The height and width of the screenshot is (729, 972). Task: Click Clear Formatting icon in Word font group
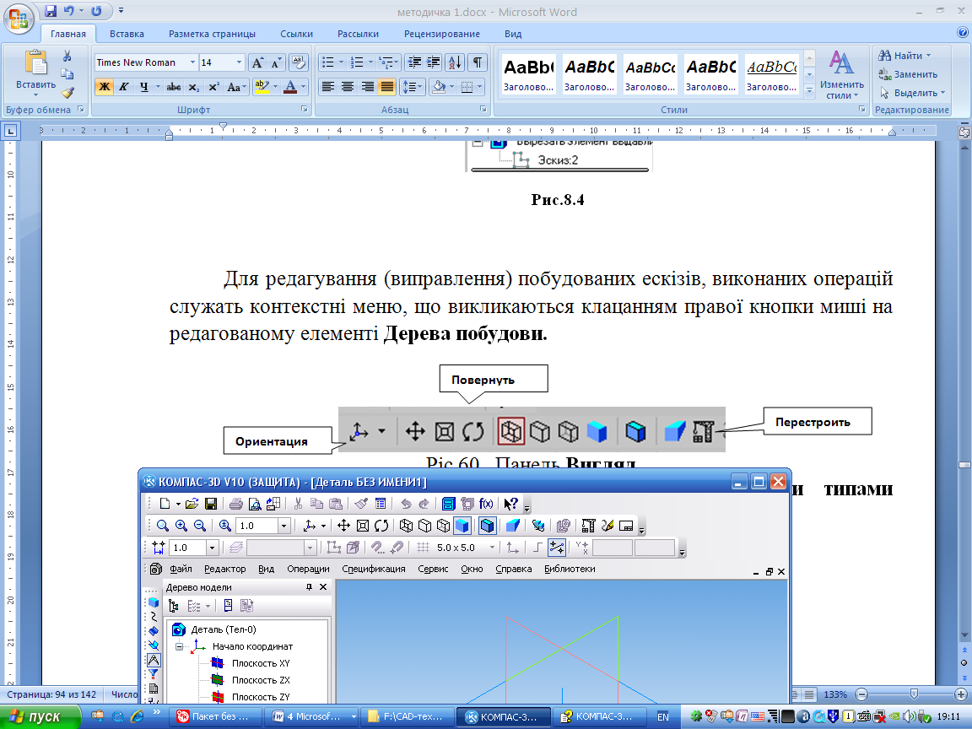click(x=299, y=62)
